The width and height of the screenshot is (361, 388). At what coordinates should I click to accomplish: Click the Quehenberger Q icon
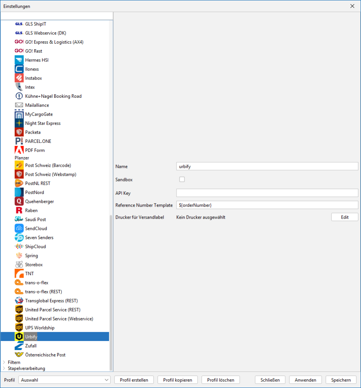(x=19, y=202)
